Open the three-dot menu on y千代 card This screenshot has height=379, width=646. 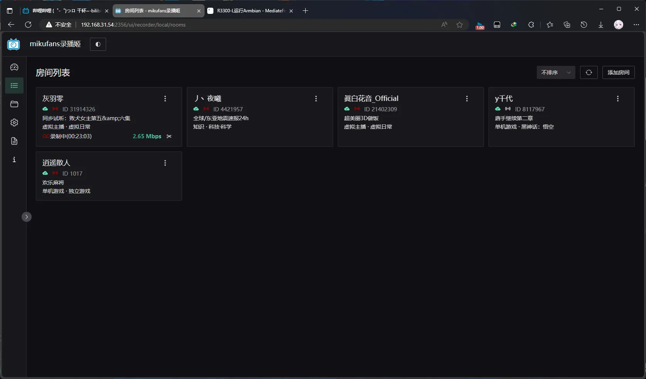617,99
